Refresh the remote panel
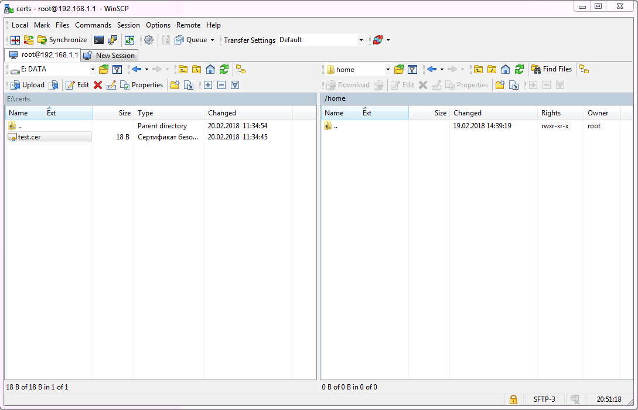 click(519, 70)
